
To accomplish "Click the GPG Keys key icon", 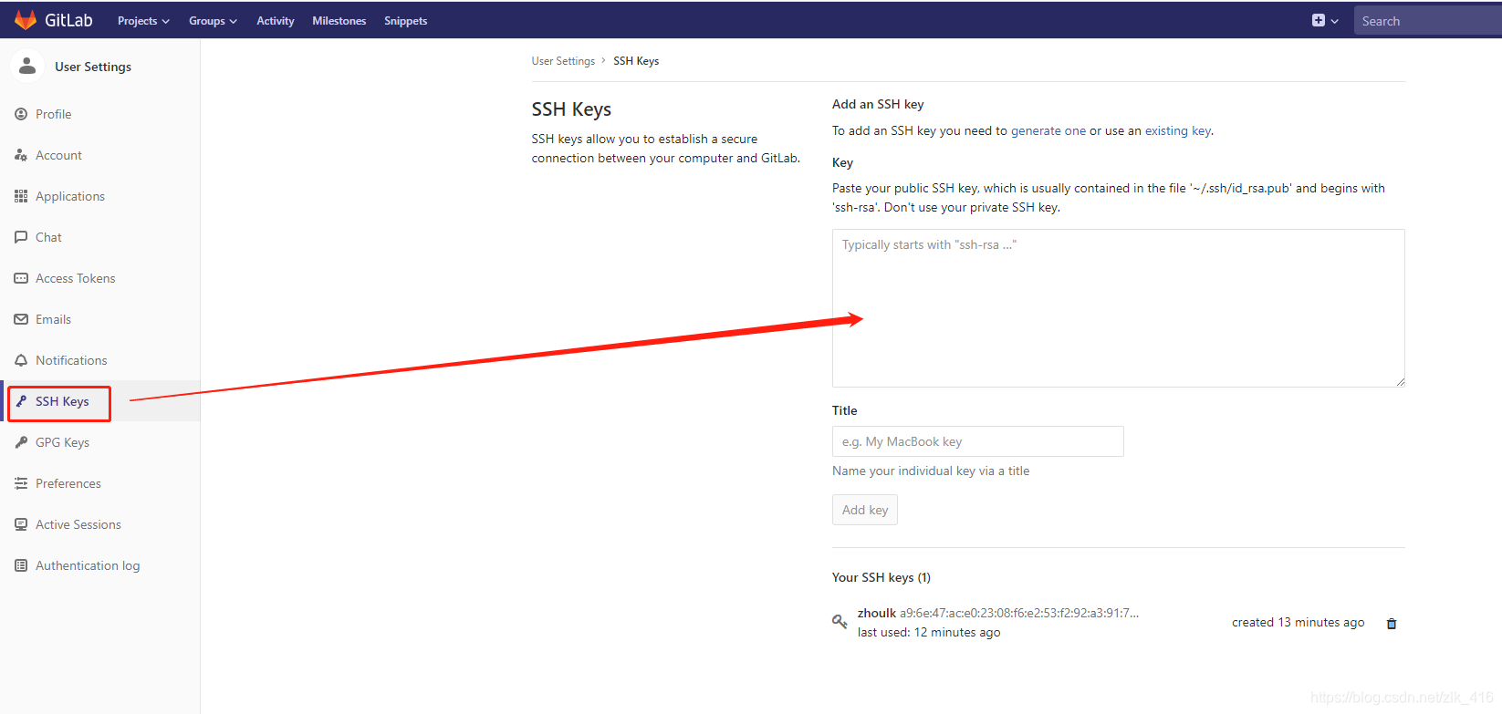I will (21, 442).
